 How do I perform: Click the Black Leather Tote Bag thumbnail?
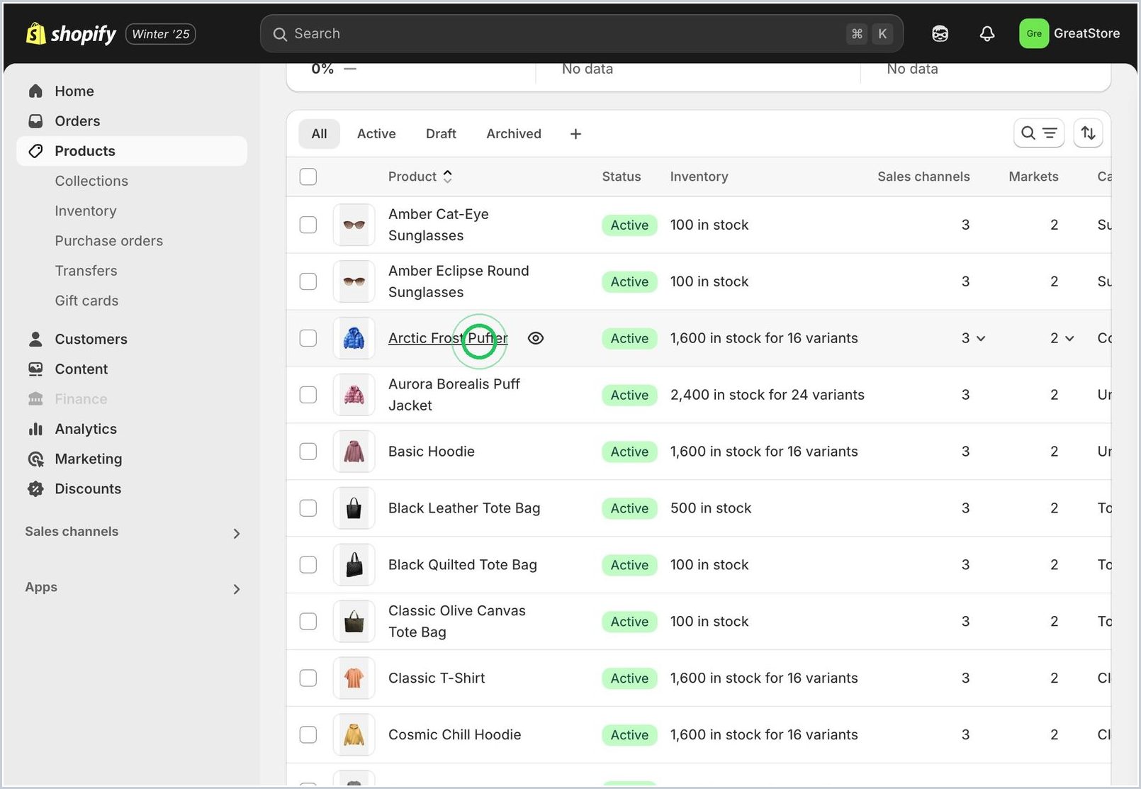[354, 508]
